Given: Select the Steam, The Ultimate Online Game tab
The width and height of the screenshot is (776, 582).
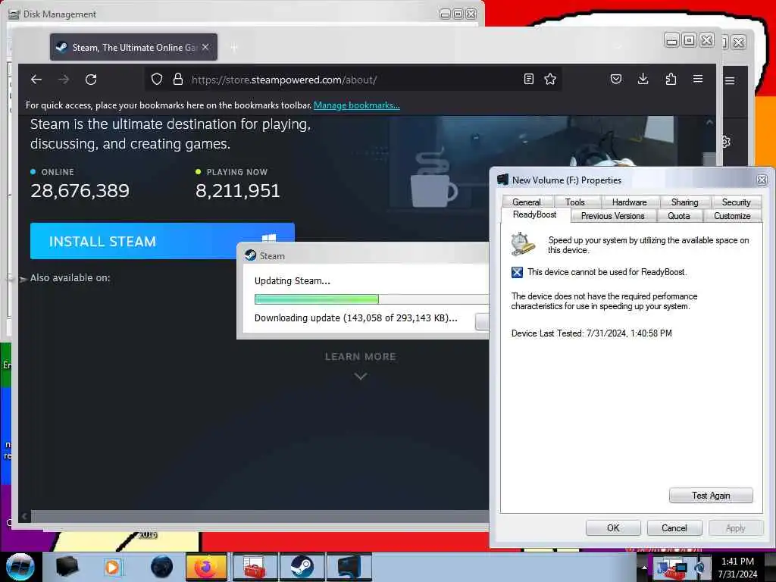Looking at the screenshot, I should (x=133, y=47).
